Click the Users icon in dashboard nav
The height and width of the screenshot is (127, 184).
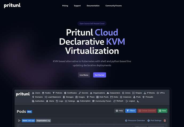pyautogui.click(x=33, y=93)
